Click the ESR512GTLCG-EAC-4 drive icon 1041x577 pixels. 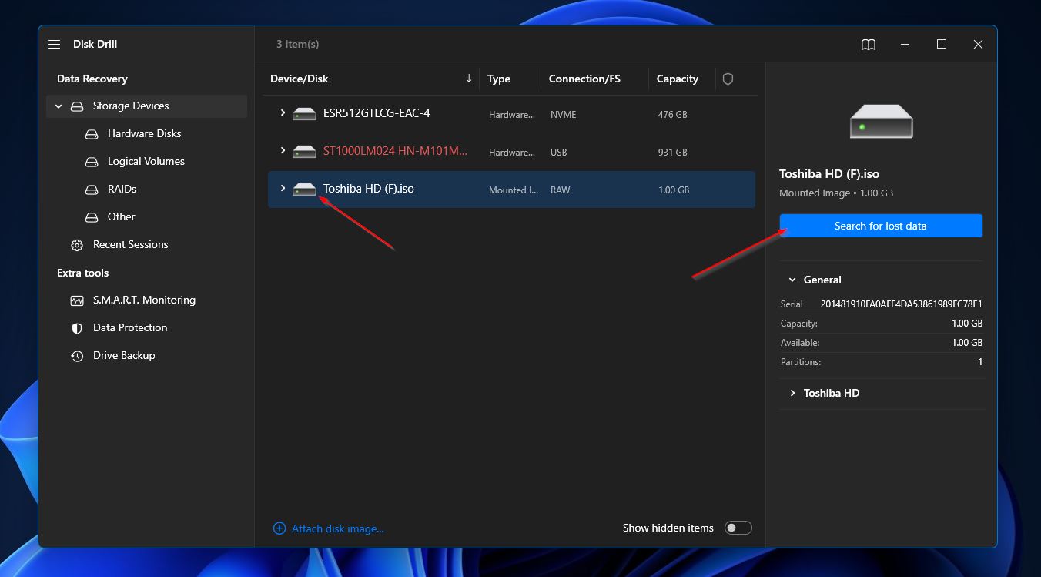click(x=304, y=114)
